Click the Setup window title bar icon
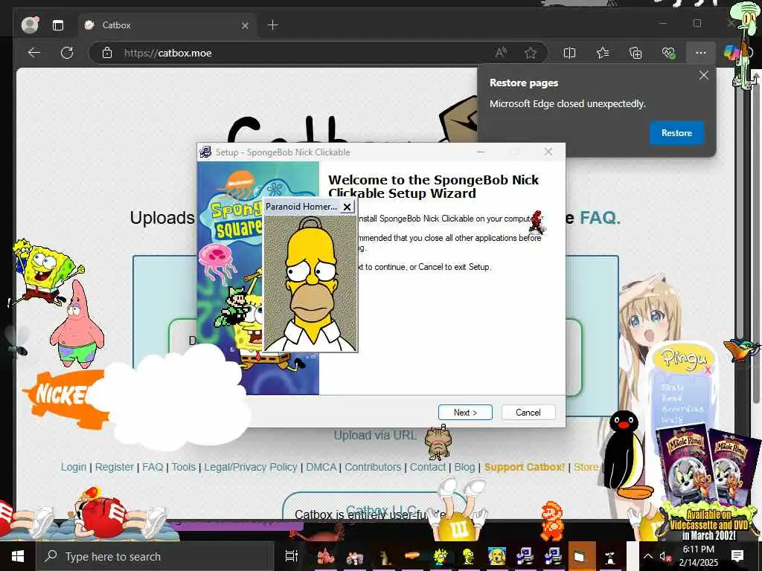This screenshot has height=571, width=762. pyautogui.click(x=205, y=152)
